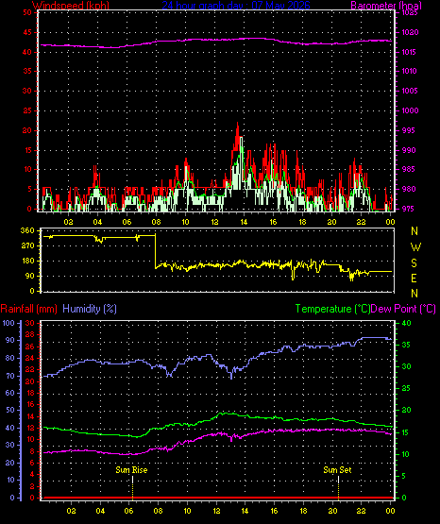Click the Barometer (hpa) axis title
This screenshot has height=524, width=440.
click(386, 6)
